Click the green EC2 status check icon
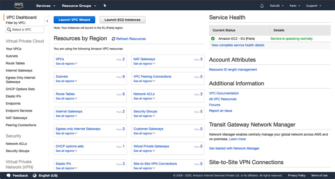This screenshot has width=335, height=179. [213, 38]
